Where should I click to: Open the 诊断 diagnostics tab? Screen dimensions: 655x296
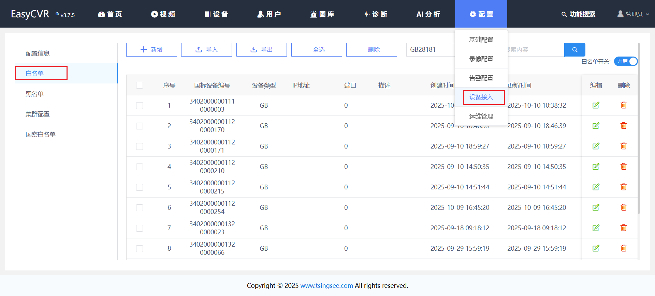tap(375, 14)
